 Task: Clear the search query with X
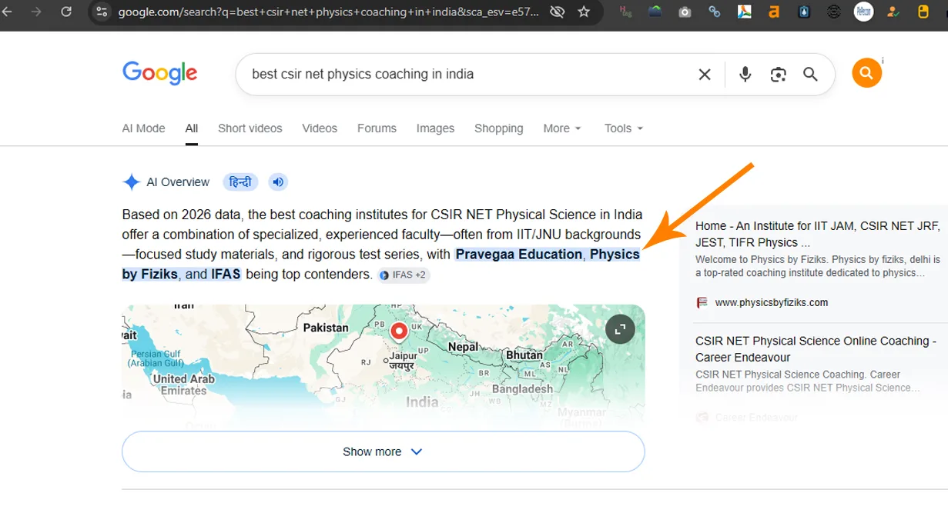[x=705, y=74]
